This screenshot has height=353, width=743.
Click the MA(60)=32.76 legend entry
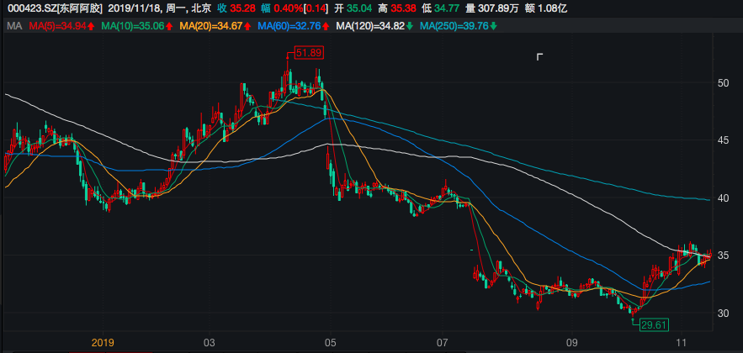click(x=288, y=27)
